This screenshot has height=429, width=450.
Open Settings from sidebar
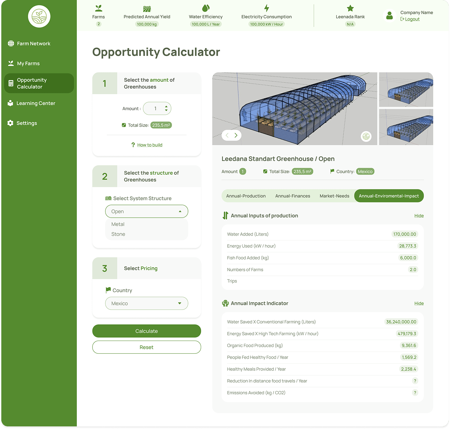(x=27, y=123)
